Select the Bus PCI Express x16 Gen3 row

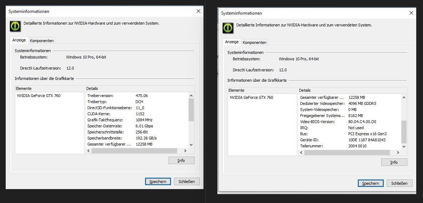(x=350, y=134)
